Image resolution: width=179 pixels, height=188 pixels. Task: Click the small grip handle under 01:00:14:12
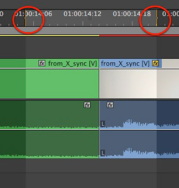point(90,18)
